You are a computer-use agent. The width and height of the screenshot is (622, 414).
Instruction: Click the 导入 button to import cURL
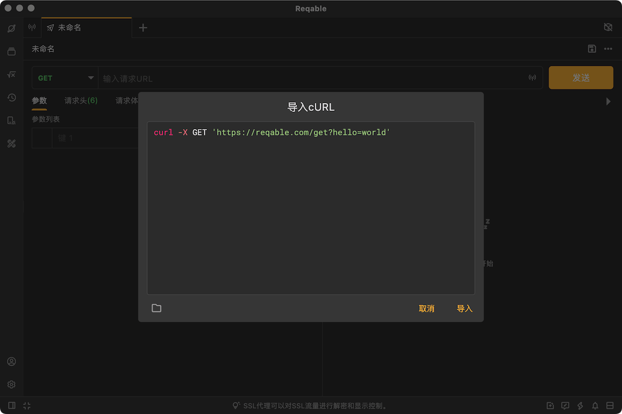coord(464,308)
